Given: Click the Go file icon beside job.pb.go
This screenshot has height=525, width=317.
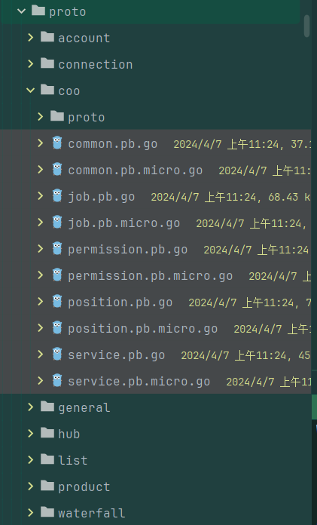Looking at the screenshot, I should (x=57, y=196).
